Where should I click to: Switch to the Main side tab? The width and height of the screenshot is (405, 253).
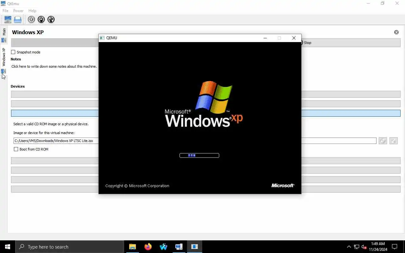click(4, 35)
